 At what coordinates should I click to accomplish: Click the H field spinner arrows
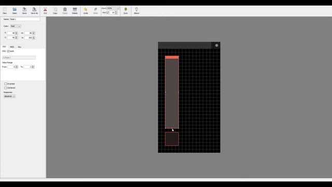(x=34, y=37)
